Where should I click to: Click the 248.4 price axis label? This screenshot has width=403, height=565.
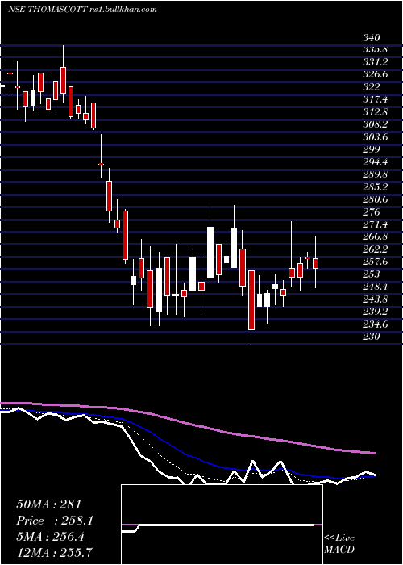click(x=375, y=287)
